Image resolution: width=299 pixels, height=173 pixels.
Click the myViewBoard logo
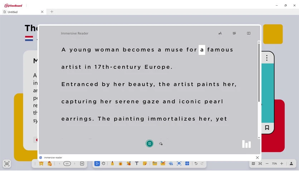[13, 5]
